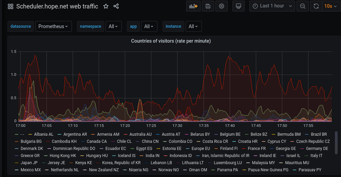Toggle Belgium BE series in legend
341x177 pixels.
pyautogui.click(x=230, y=134)
